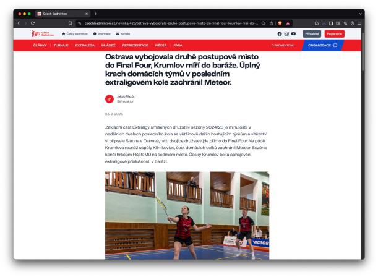Open the VPN icon in toolbar
This screenshot has height=277, width=378.
click(x=353, y=23)
